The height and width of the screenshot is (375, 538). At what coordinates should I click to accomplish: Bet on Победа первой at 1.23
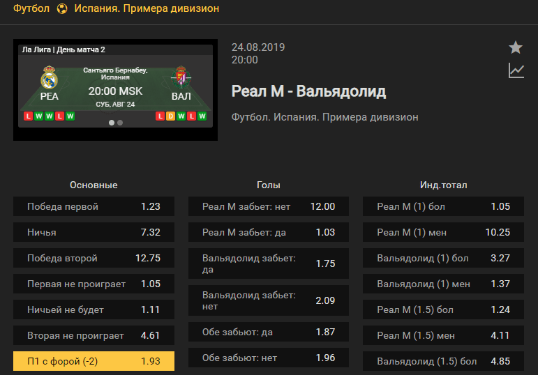(x=94, y=206)
